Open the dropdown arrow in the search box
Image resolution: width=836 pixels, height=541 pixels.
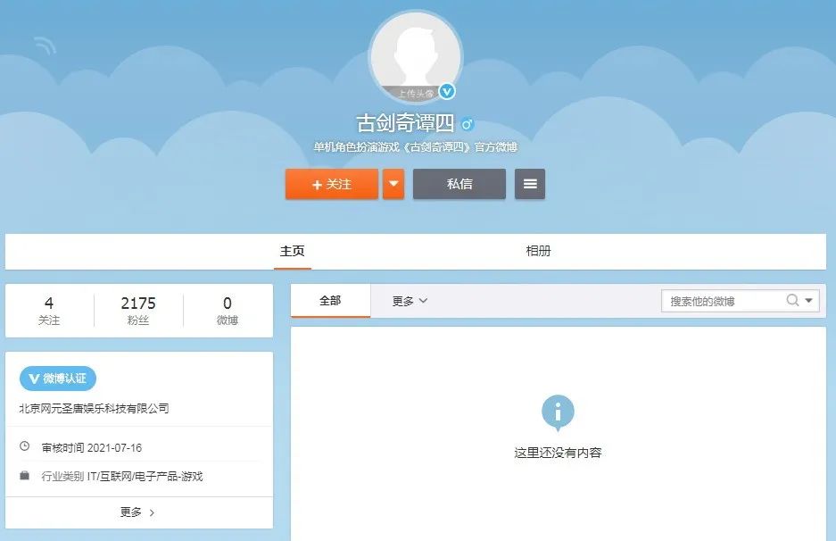point(808,300)
